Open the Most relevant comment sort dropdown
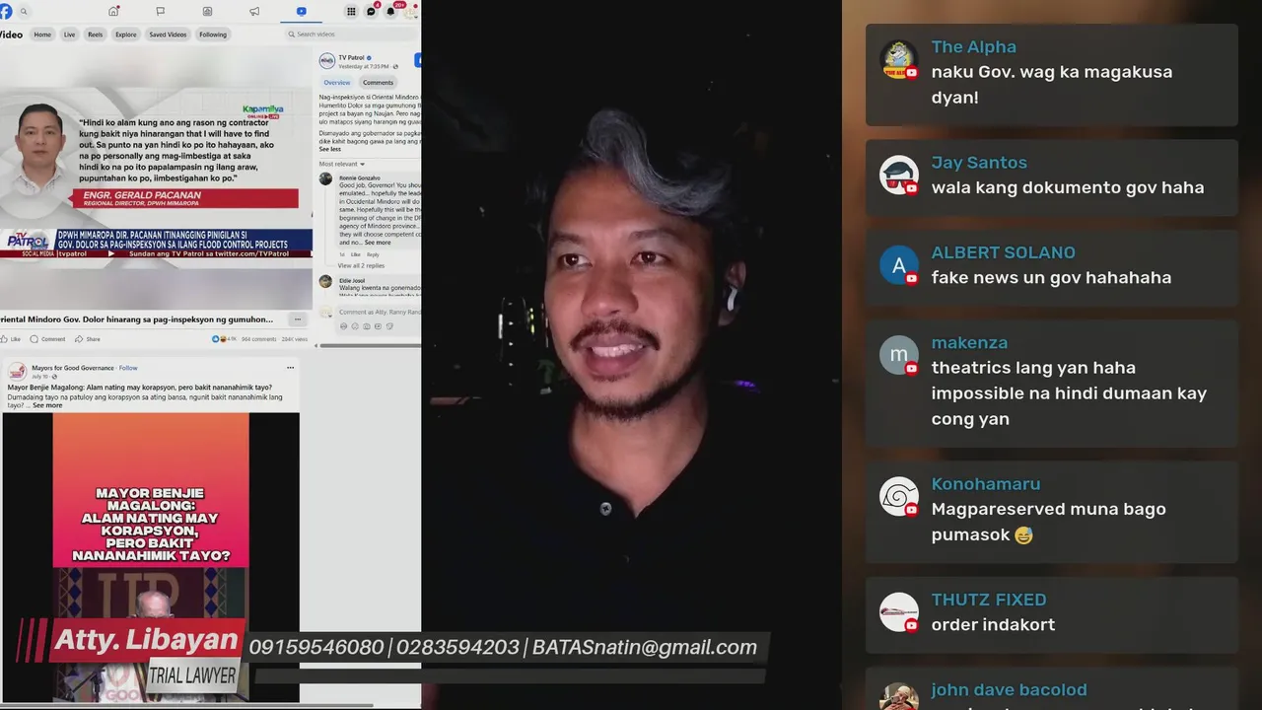Image resolution: width=1262 pixels, height=710 pixels. tap(341, 164)
